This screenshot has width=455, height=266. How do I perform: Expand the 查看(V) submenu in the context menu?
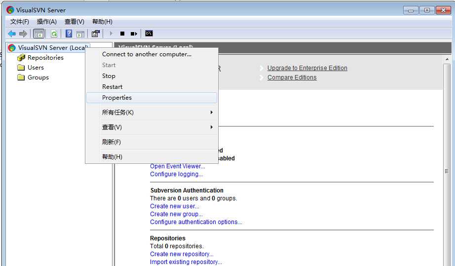pyautogui.click(x=152, y=127)
